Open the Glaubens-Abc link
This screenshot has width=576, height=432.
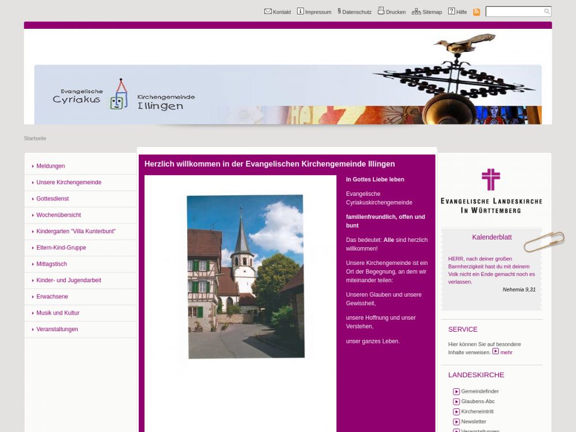478,401
